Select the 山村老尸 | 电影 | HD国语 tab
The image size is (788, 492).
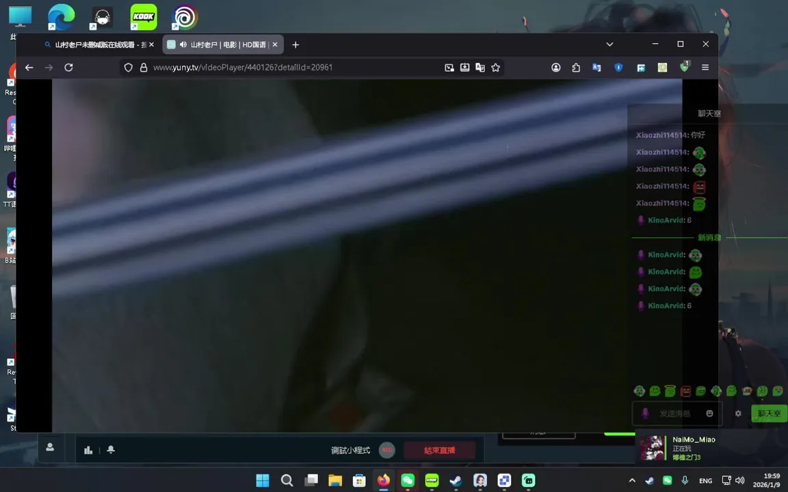click(223, 44)
